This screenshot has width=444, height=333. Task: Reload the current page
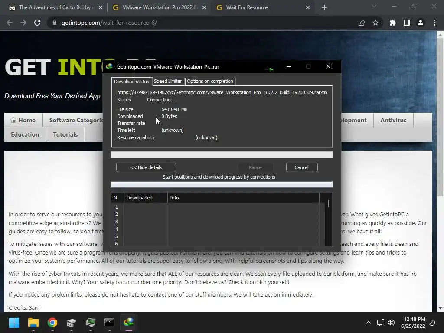point(37,23)
